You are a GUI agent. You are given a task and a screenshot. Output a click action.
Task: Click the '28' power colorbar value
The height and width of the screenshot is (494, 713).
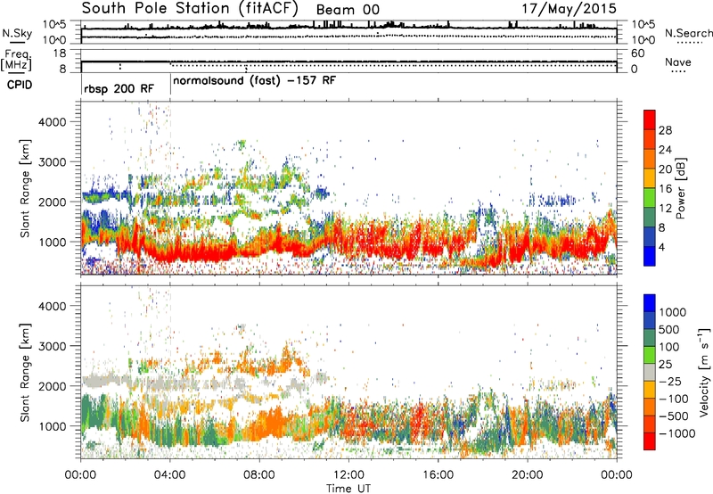tap(665, 130)
